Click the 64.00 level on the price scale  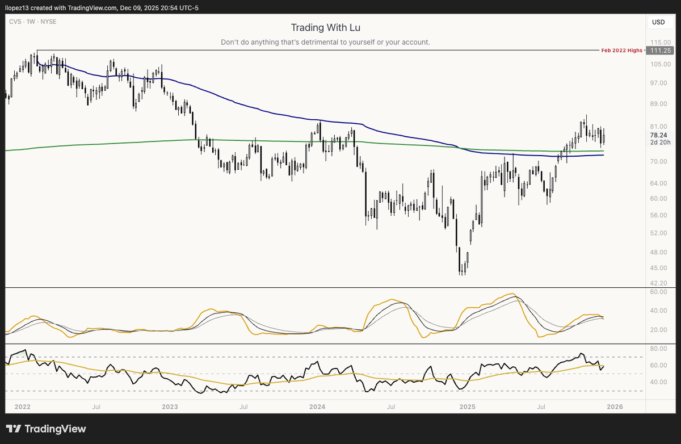[x=658, y=183]
